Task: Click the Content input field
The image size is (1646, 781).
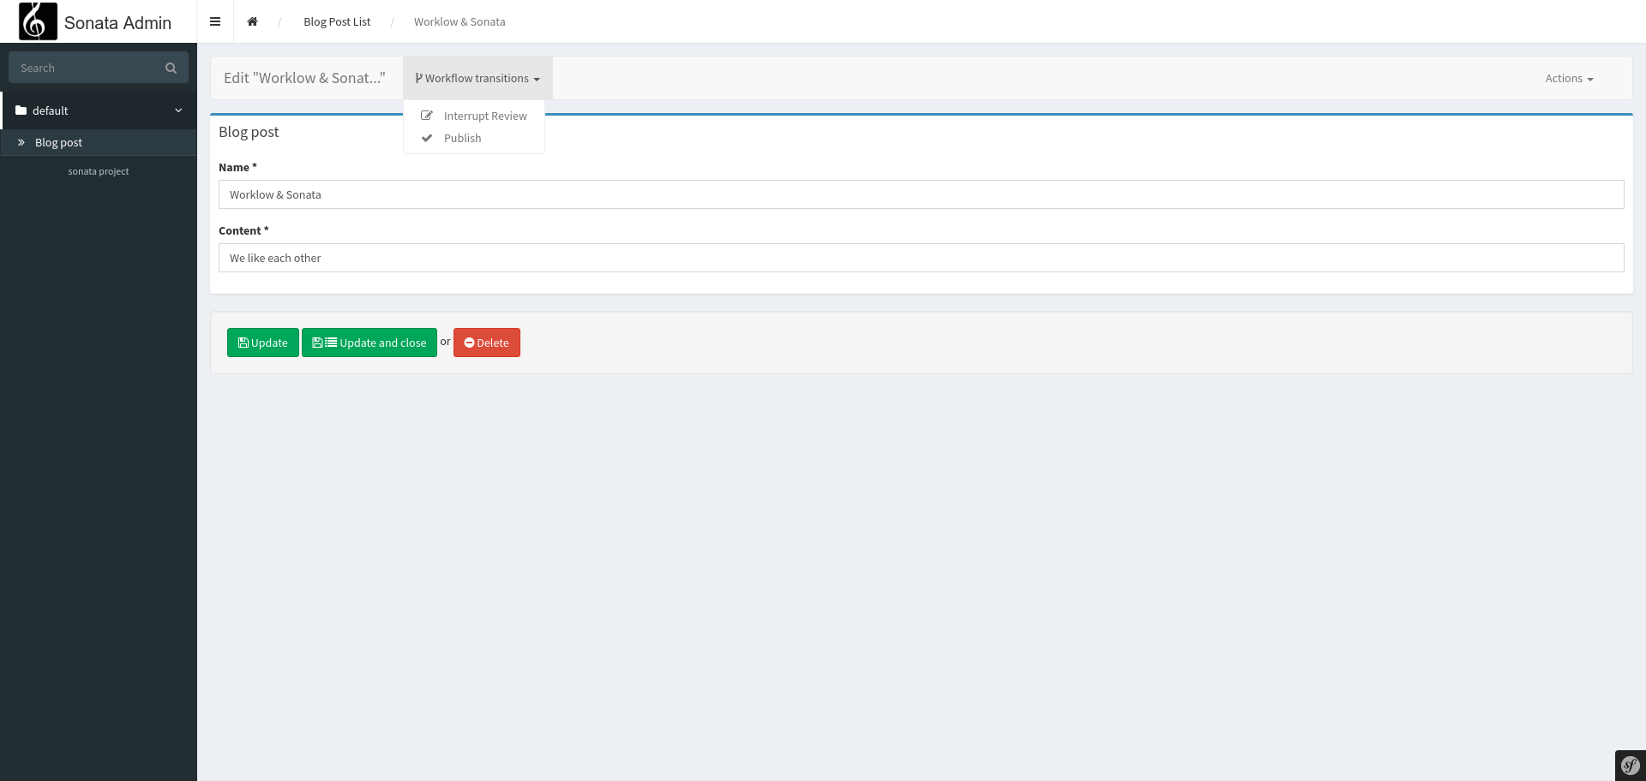Action: (x=921, y=258)
